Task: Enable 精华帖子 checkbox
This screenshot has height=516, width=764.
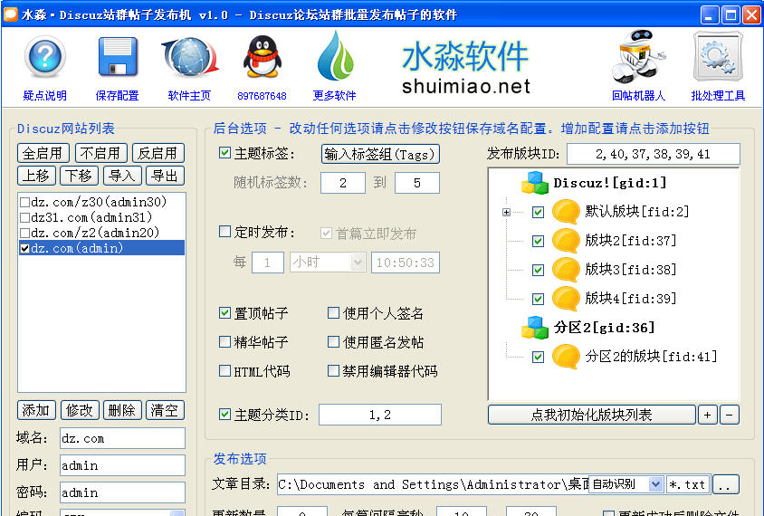Action: 224,341
